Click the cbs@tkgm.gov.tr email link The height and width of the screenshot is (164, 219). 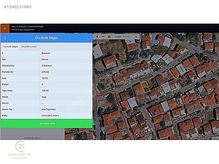tap(32, 138)
